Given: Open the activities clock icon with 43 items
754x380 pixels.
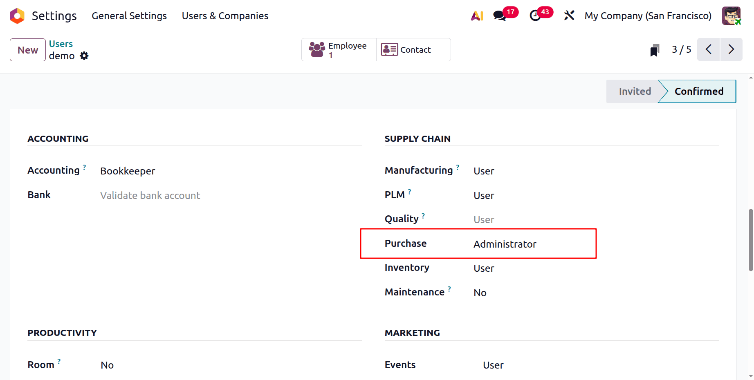Looking at the screenshot, I should pyautogui.click(x=536, y=16).
